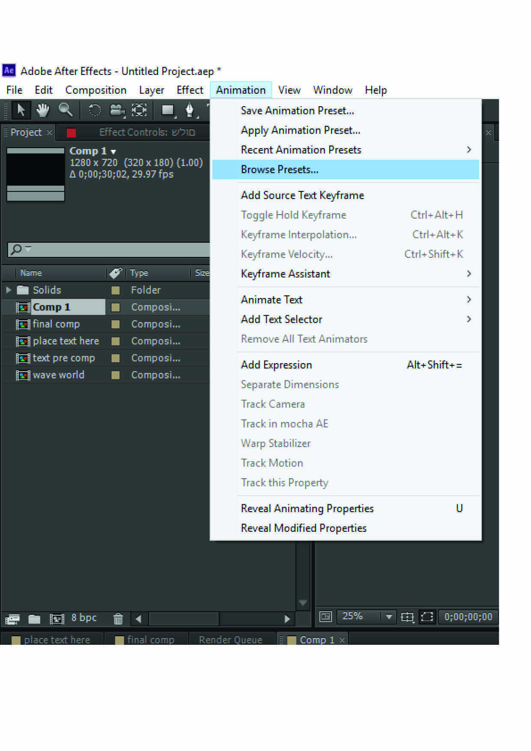Screen dimensions: 531x751
Task: Open the View menu
Action: pyautogui.click(x=289, y=90)
